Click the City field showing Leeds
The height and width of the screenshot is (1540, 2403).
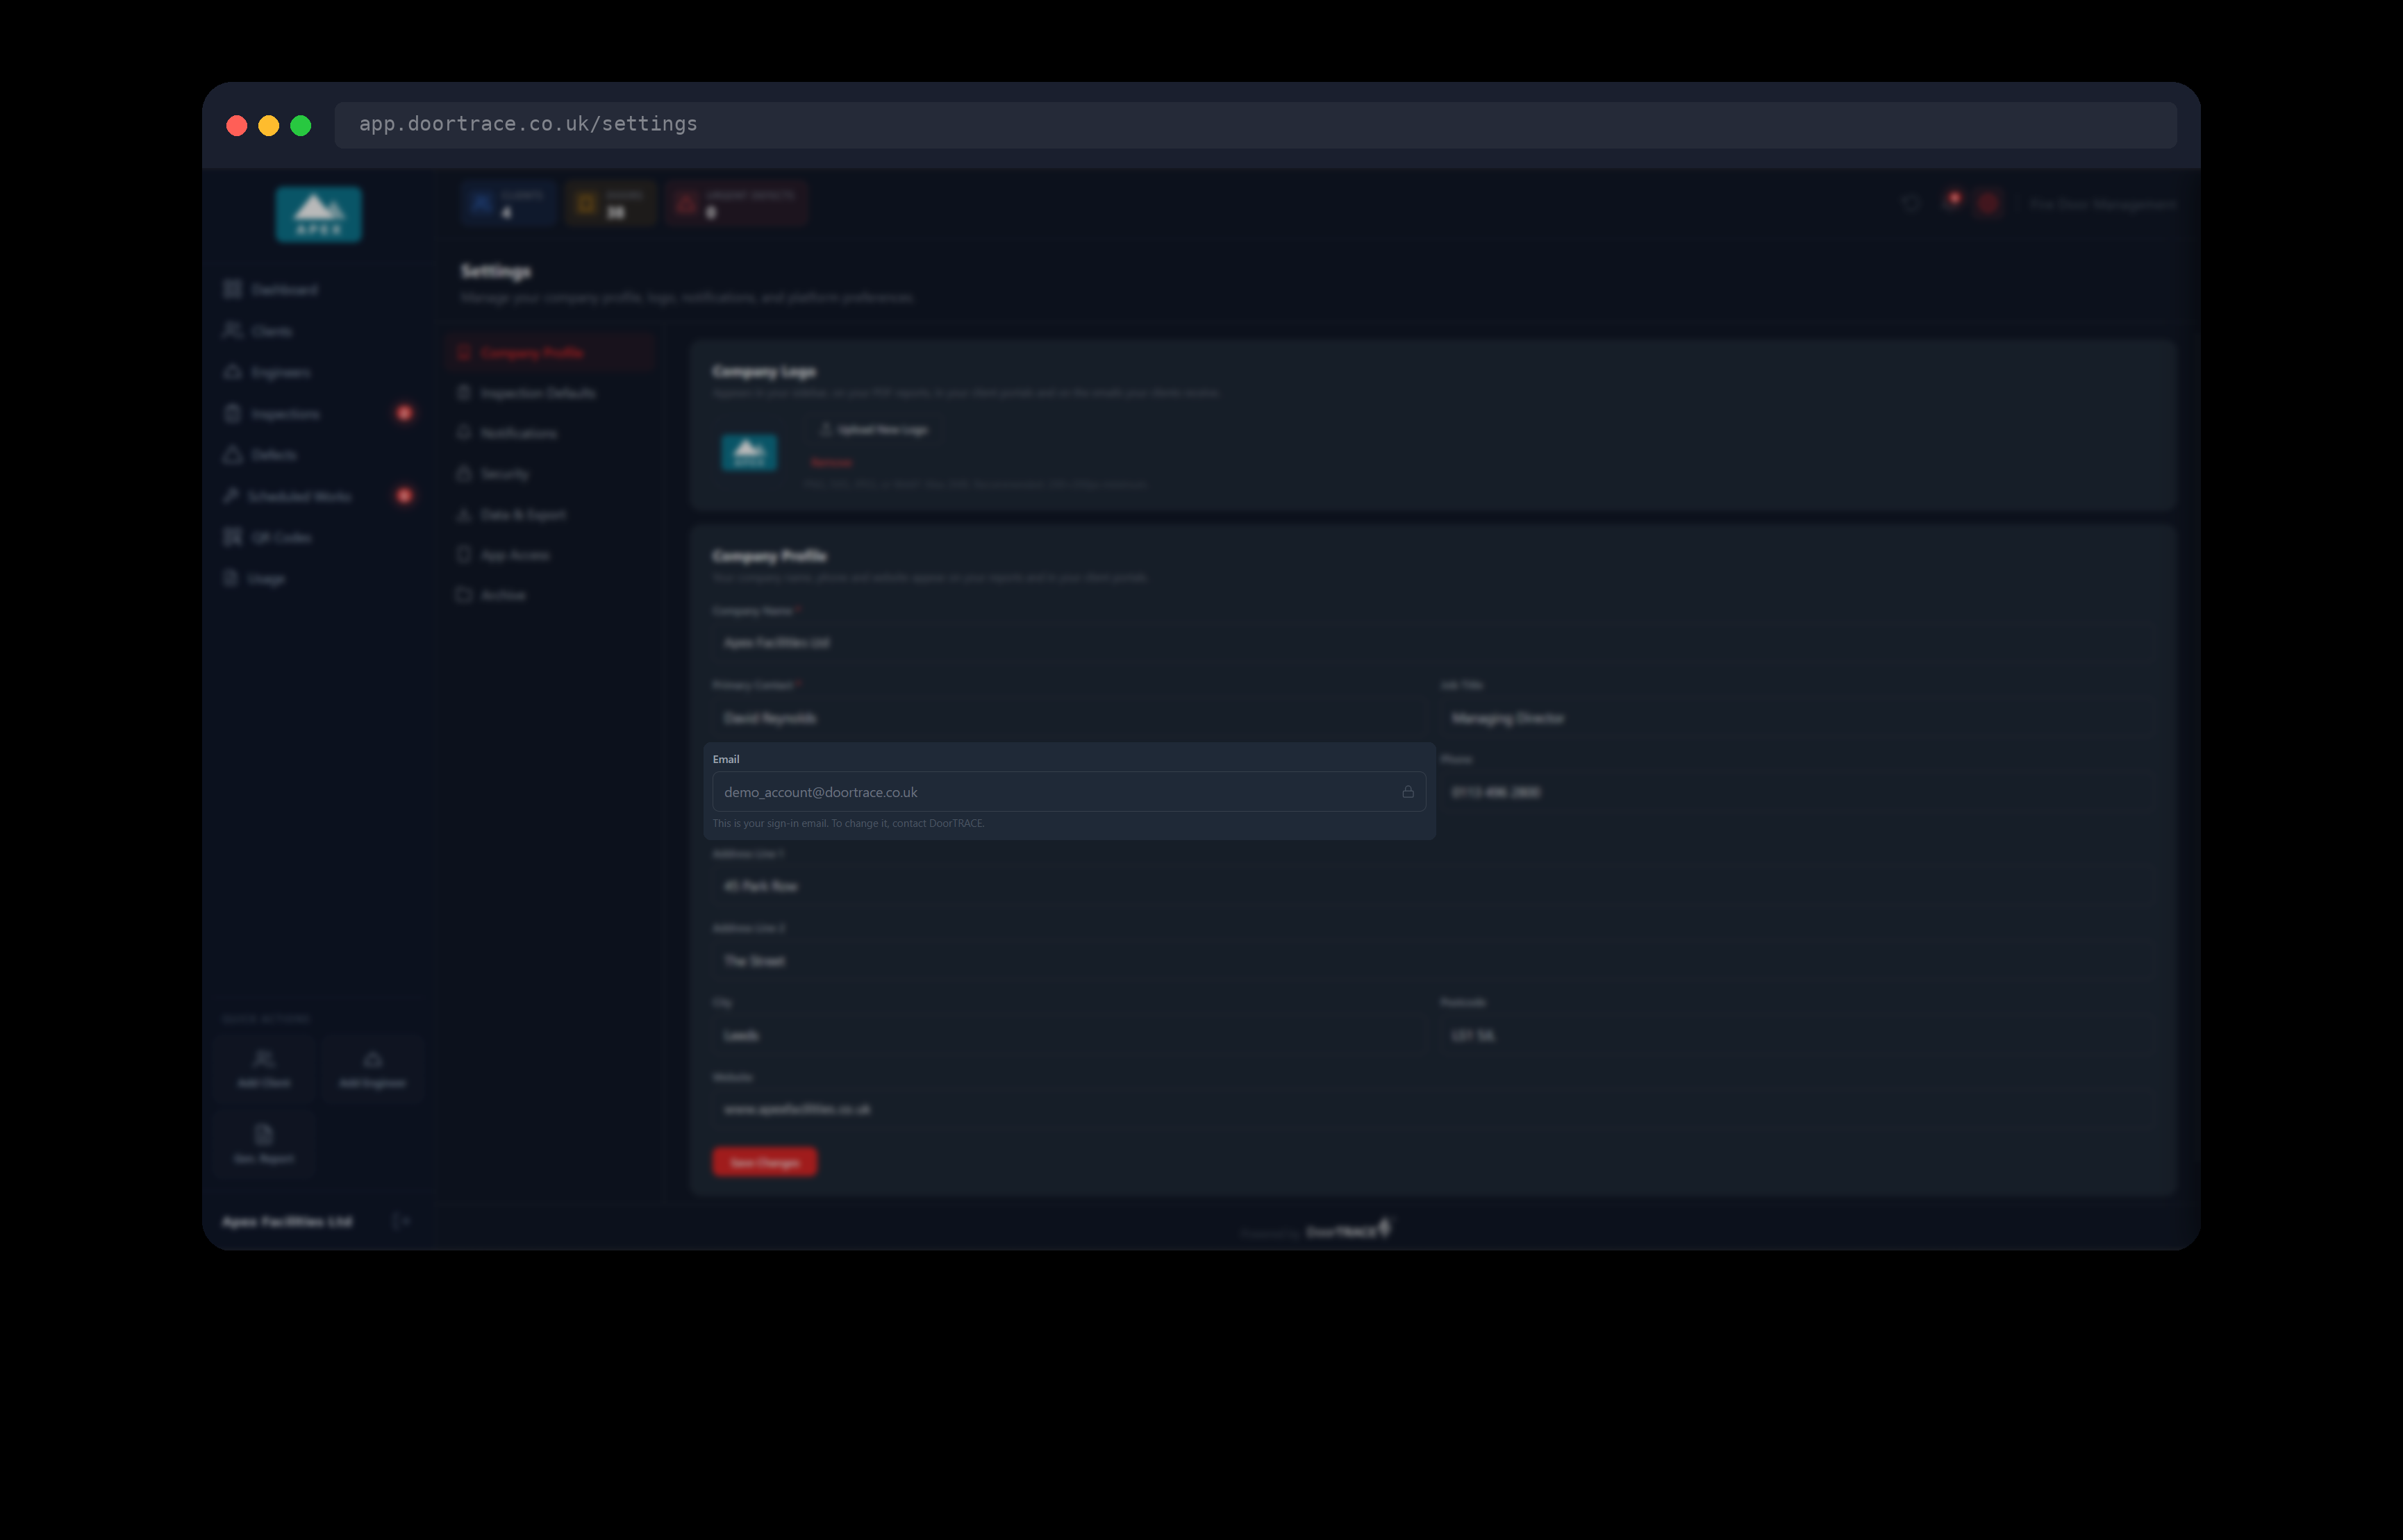tap(1069, 1035)
